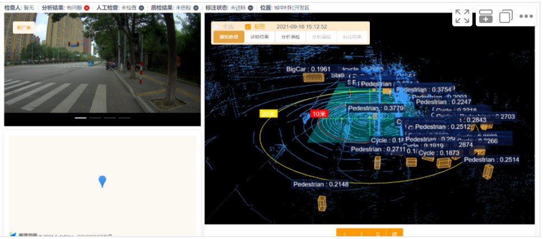The image size is (543, 239).
Task: Click the fullscreen expand arrows icon
Action: click(x=462, y=16)
